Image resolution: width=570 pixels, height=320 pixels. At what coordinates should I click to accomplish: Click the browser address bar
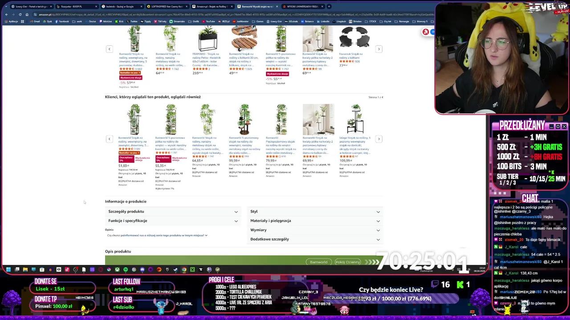pos(232,15)
